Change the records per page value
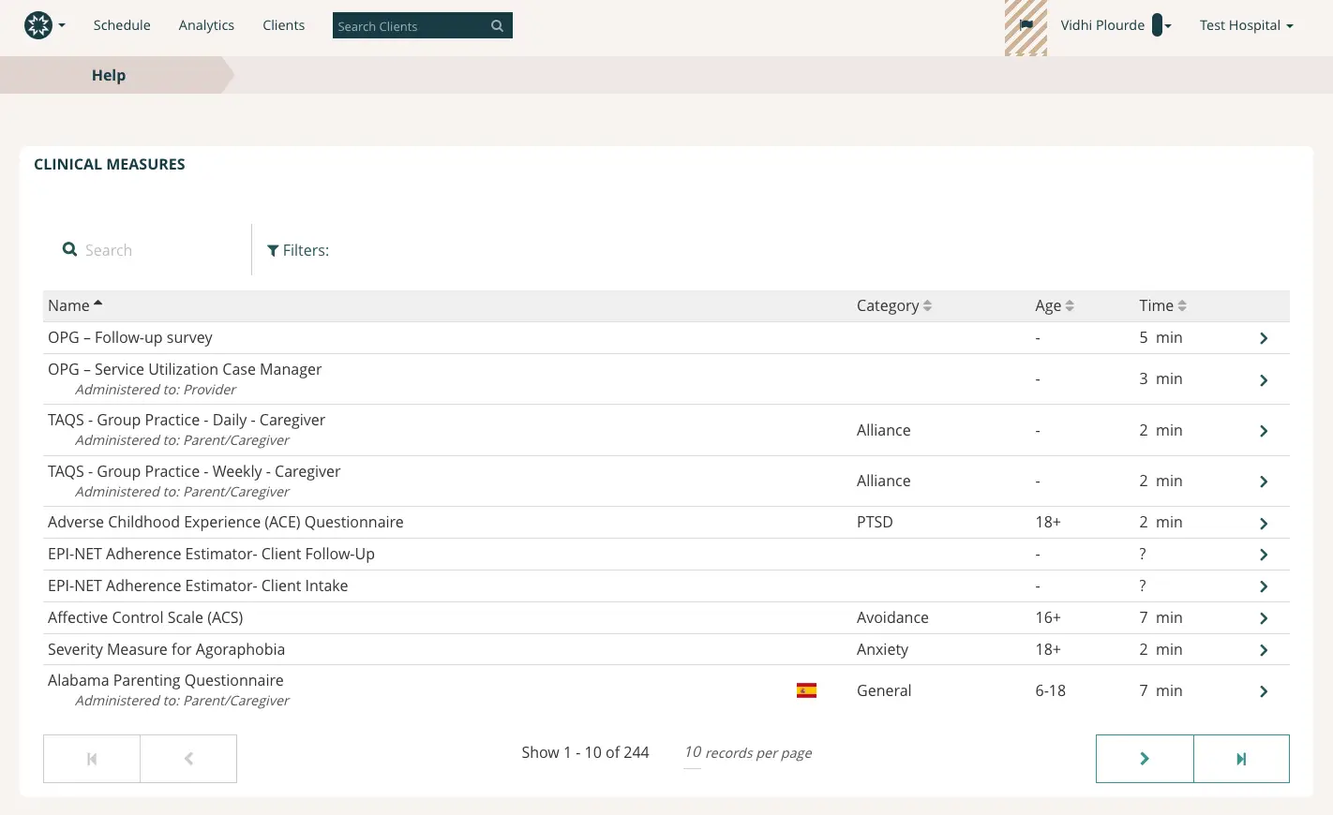Screen dimensions: 1333x815 tap(692, 752)
